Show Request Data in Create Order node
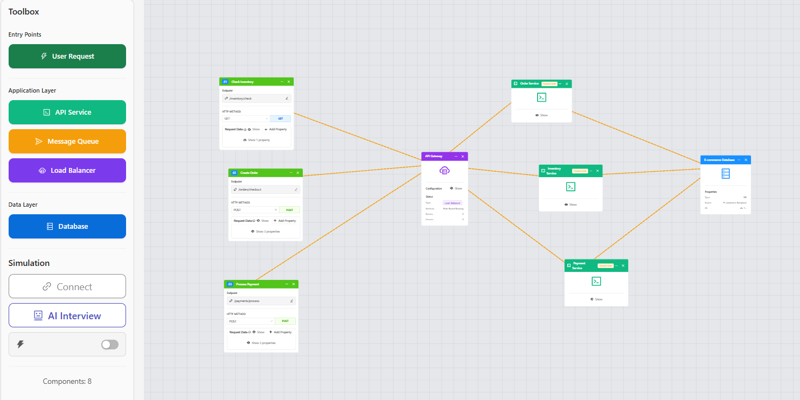This screenshot has height=400, width=800. coord(263,221)
